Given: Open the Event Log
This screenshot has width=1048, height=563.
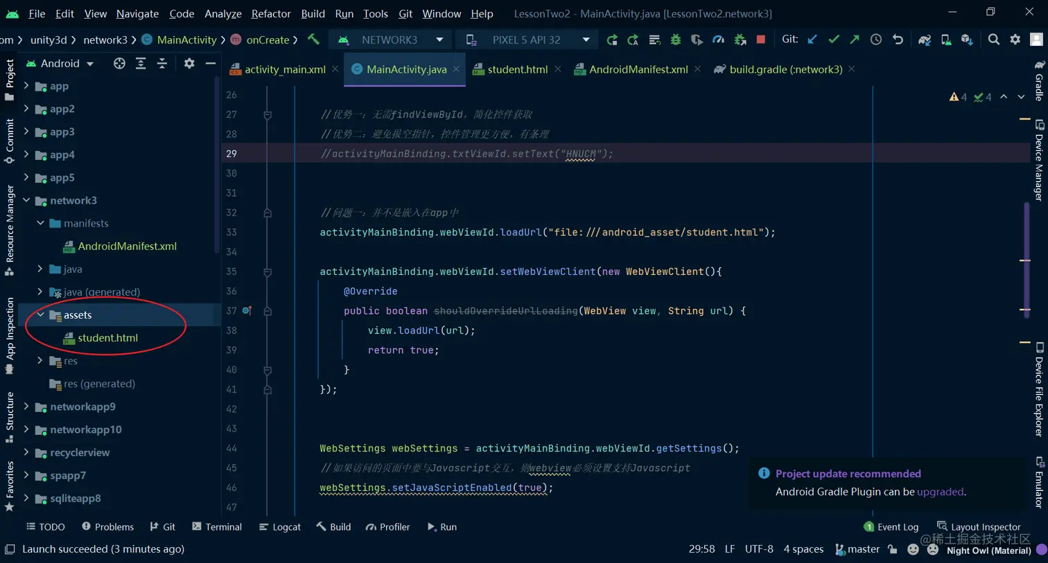Looking at the screenshot, I should click(x=891, y=527).
